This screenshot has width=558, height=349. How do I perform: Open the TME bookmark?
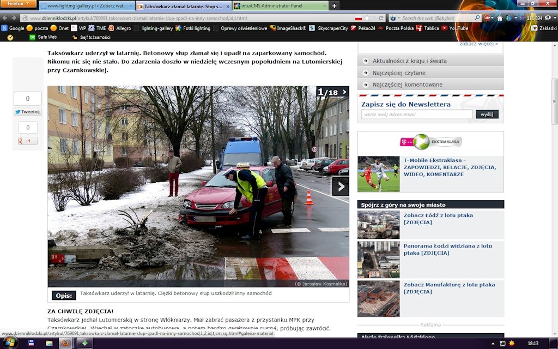point(97,28)
